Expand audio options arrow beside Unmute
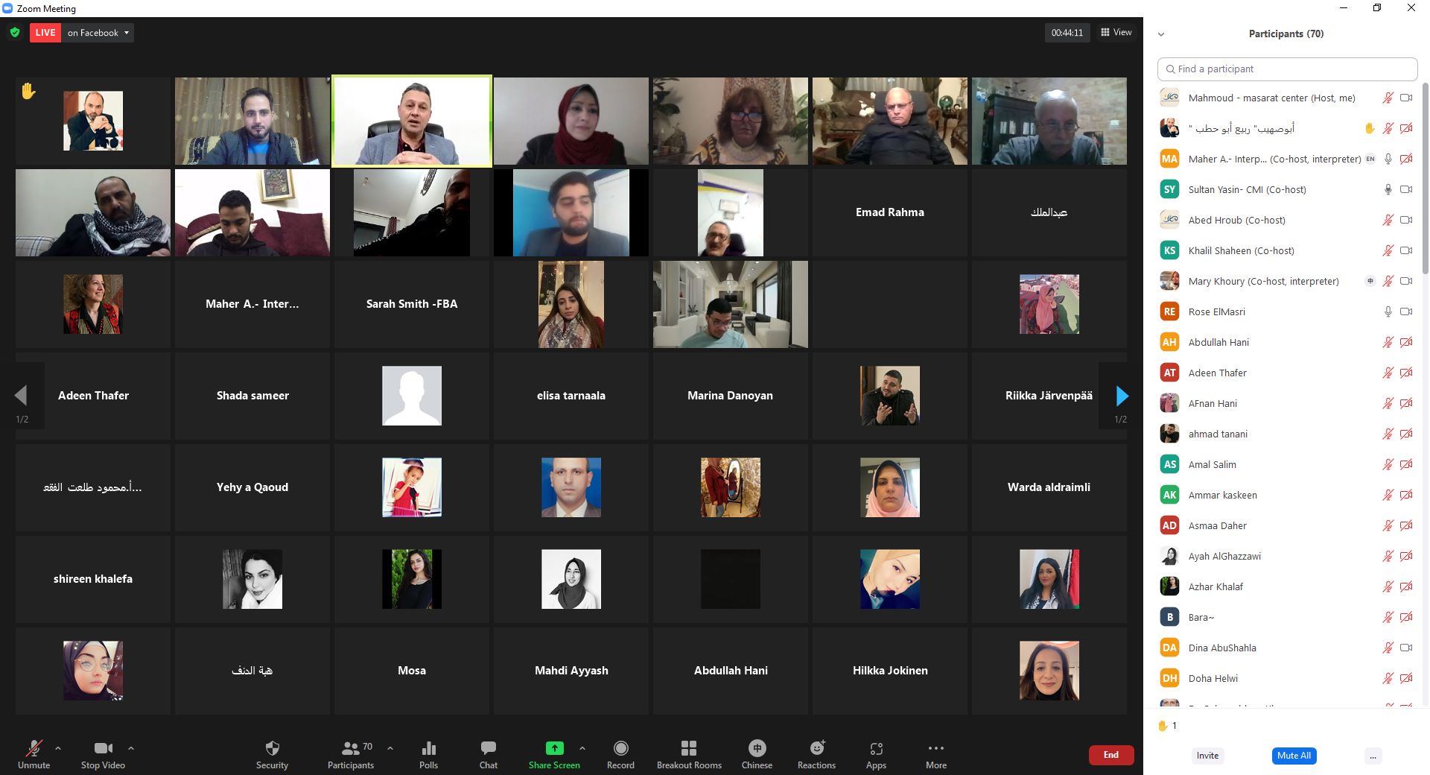1430x775 pixels. point(58,747)
